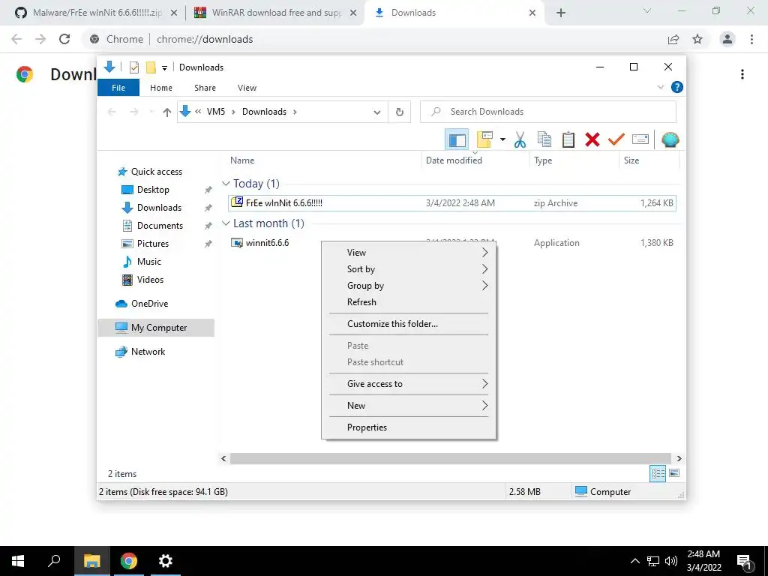Collapse the Today (1) group
768x576 pixels.
click(x=226, y=184)
